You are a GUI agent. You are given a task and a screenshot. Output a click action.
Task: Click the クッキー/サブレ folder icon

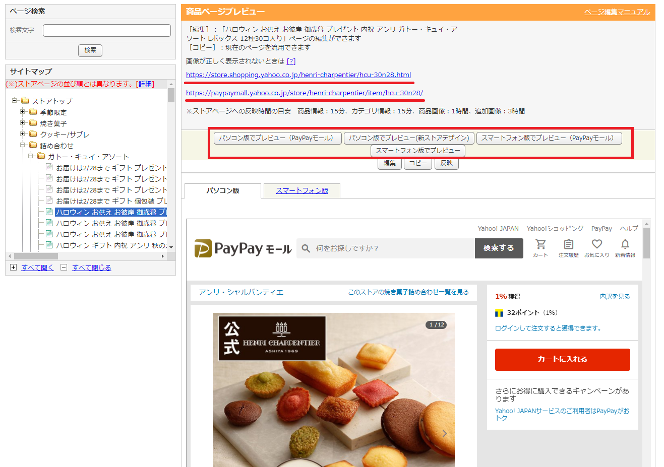point(33,134)
